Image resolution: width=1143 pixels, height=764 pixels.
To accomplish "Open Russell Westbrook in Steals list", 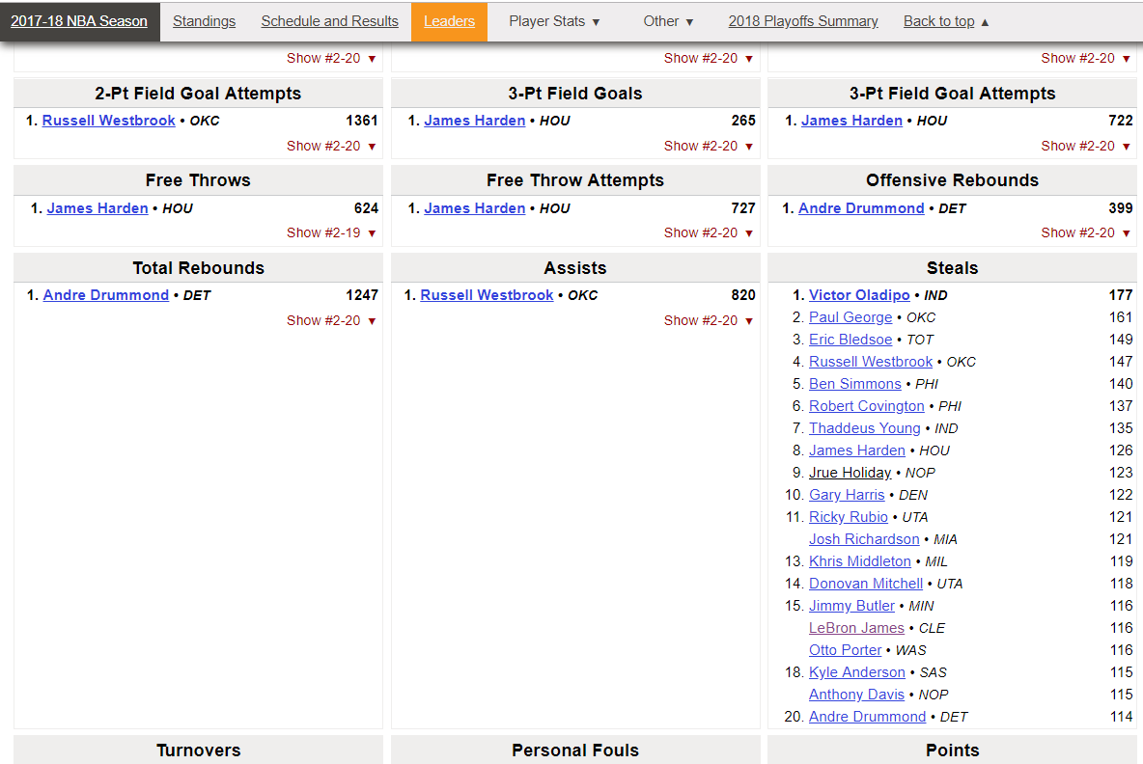I will click(871, 362).
